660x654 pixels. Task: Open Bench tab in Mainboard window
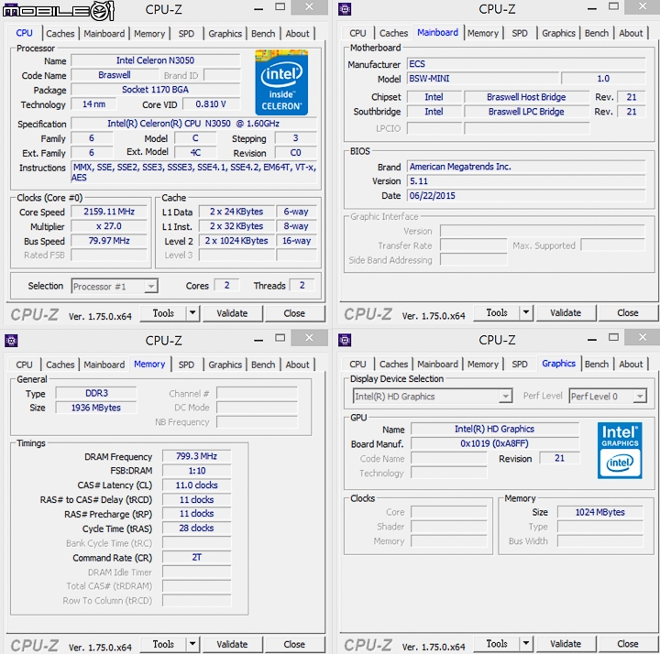(x=597, y=33)
